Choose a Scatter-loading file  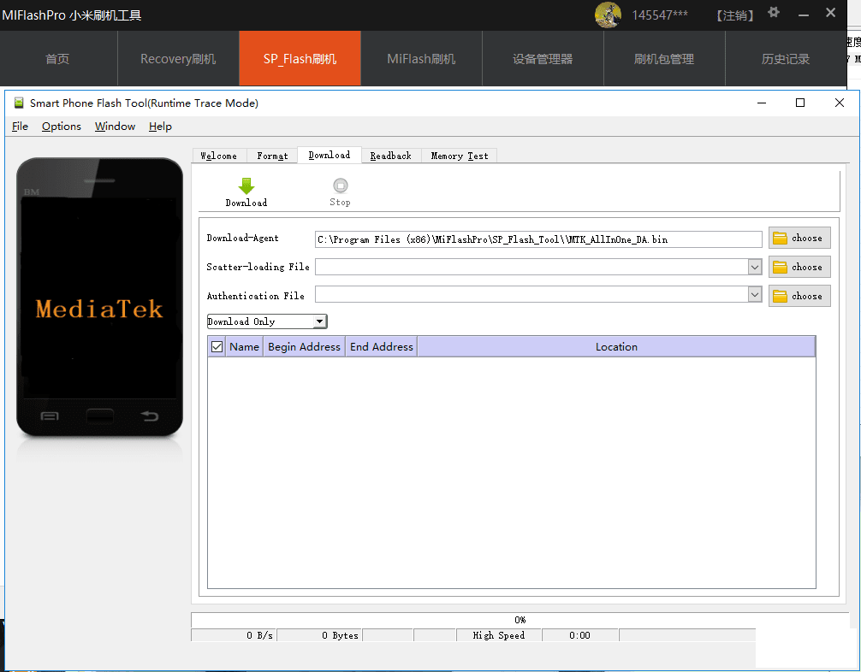[799, 267]
